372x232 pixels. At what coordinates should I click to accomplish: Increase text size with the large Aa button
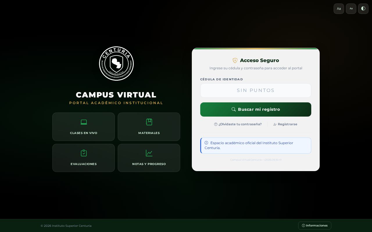point(339,9)
